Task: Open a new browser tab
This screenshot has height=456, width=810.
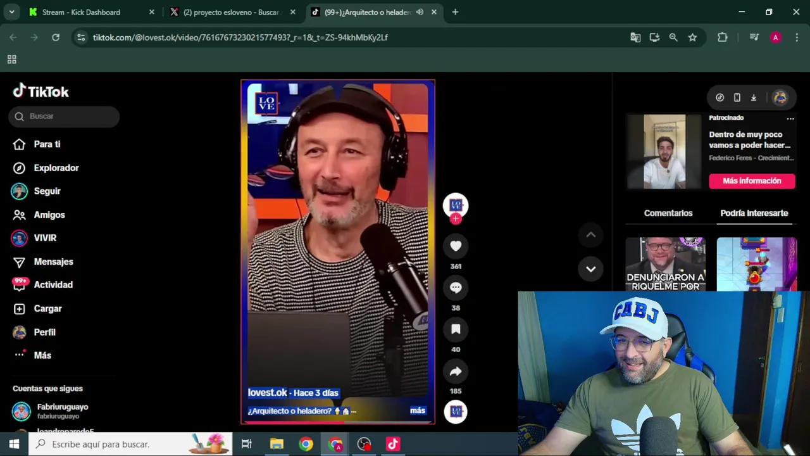Action: pos(455,12)
